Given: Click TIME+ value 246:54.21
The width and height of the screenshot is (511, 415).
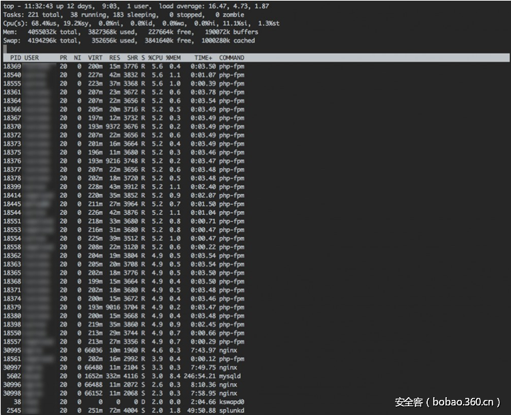Looking at the screenshot, I should (x=200, y=376).
